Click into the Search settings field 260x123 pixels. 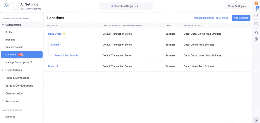(126, 6)
